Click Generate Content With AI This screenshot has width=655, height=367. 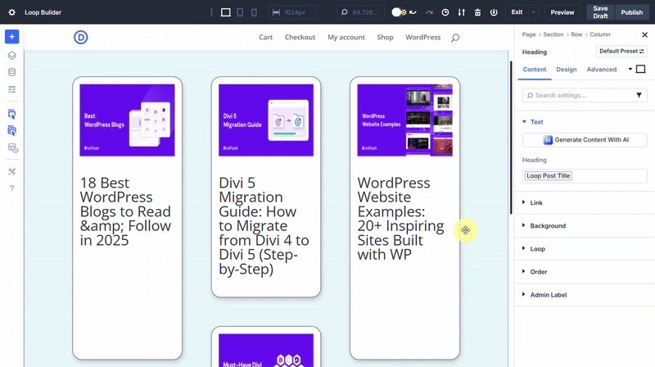click(x=585, y=139)
